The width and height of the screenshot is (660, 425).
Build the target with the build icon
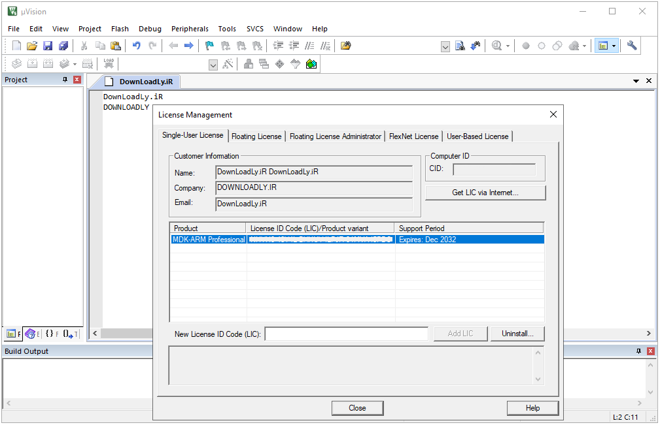[x=33, y=64]
